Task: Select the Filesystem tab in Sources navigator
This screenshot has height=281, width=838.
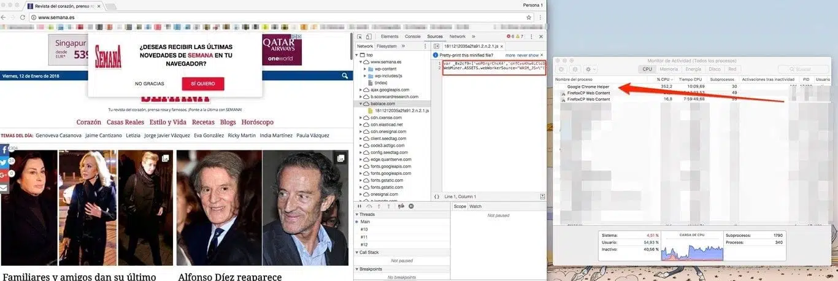Action: pyautogui.click(x=386, y=46)
